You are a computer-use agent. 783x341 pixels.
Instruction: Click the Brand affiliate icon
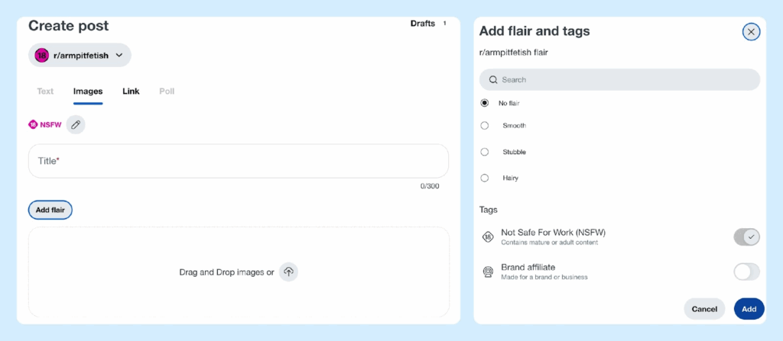[x=488, y=272]
